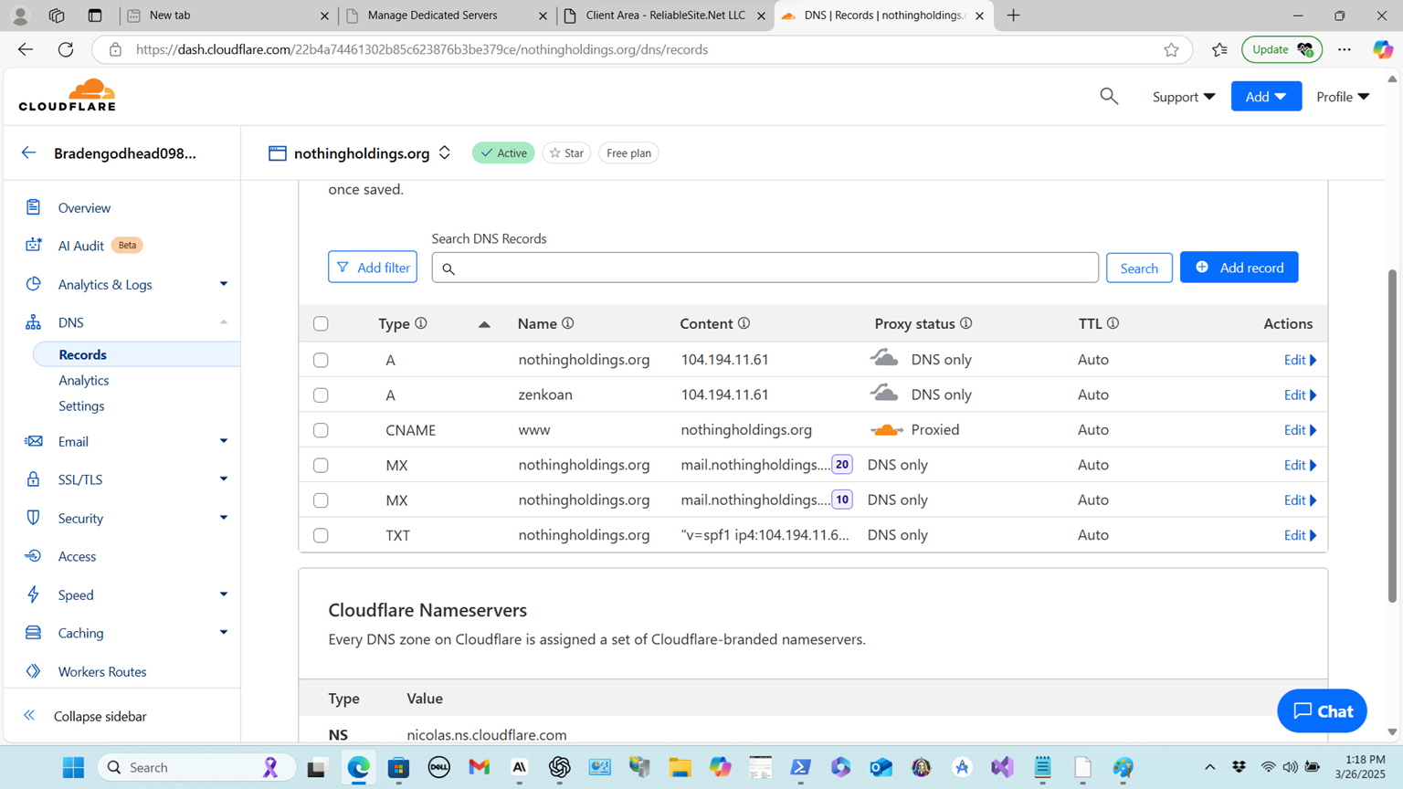
Task: Select Records under DNS
Action: tap(82, 354)
